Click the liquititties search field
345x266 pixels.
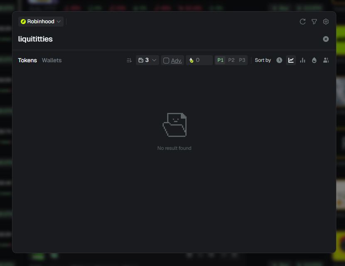[x=167, y=39]
